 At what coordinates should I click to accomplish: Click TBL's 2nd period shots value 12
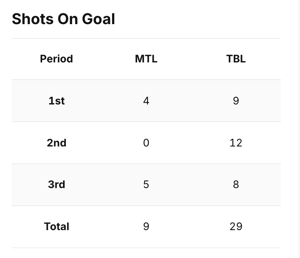click(236, 143)
